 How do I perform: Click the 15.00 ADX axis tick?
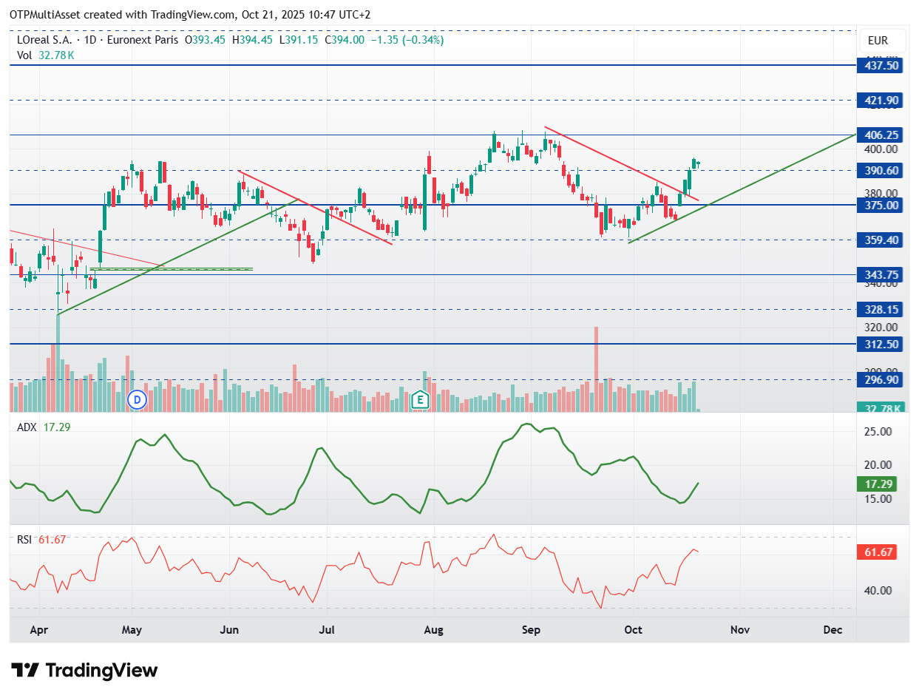point(878,498)
